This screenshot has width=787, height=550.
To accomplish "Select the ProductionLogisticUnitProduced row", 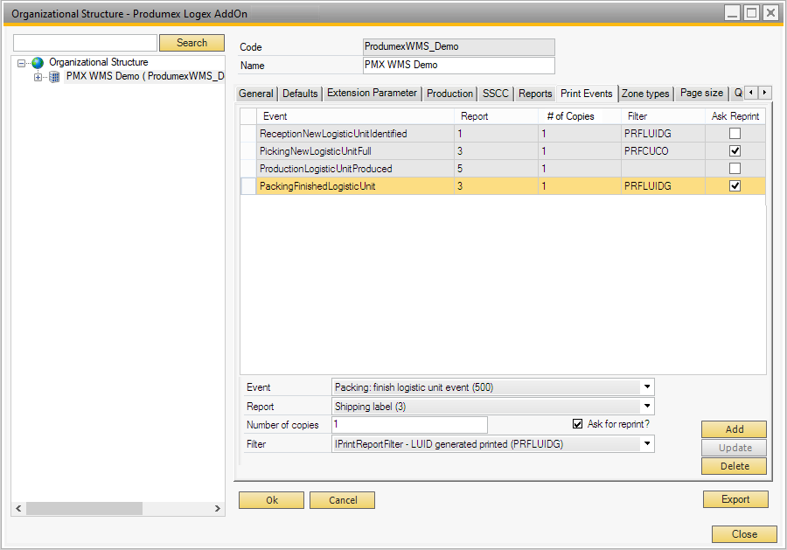I will coord(503,169).
